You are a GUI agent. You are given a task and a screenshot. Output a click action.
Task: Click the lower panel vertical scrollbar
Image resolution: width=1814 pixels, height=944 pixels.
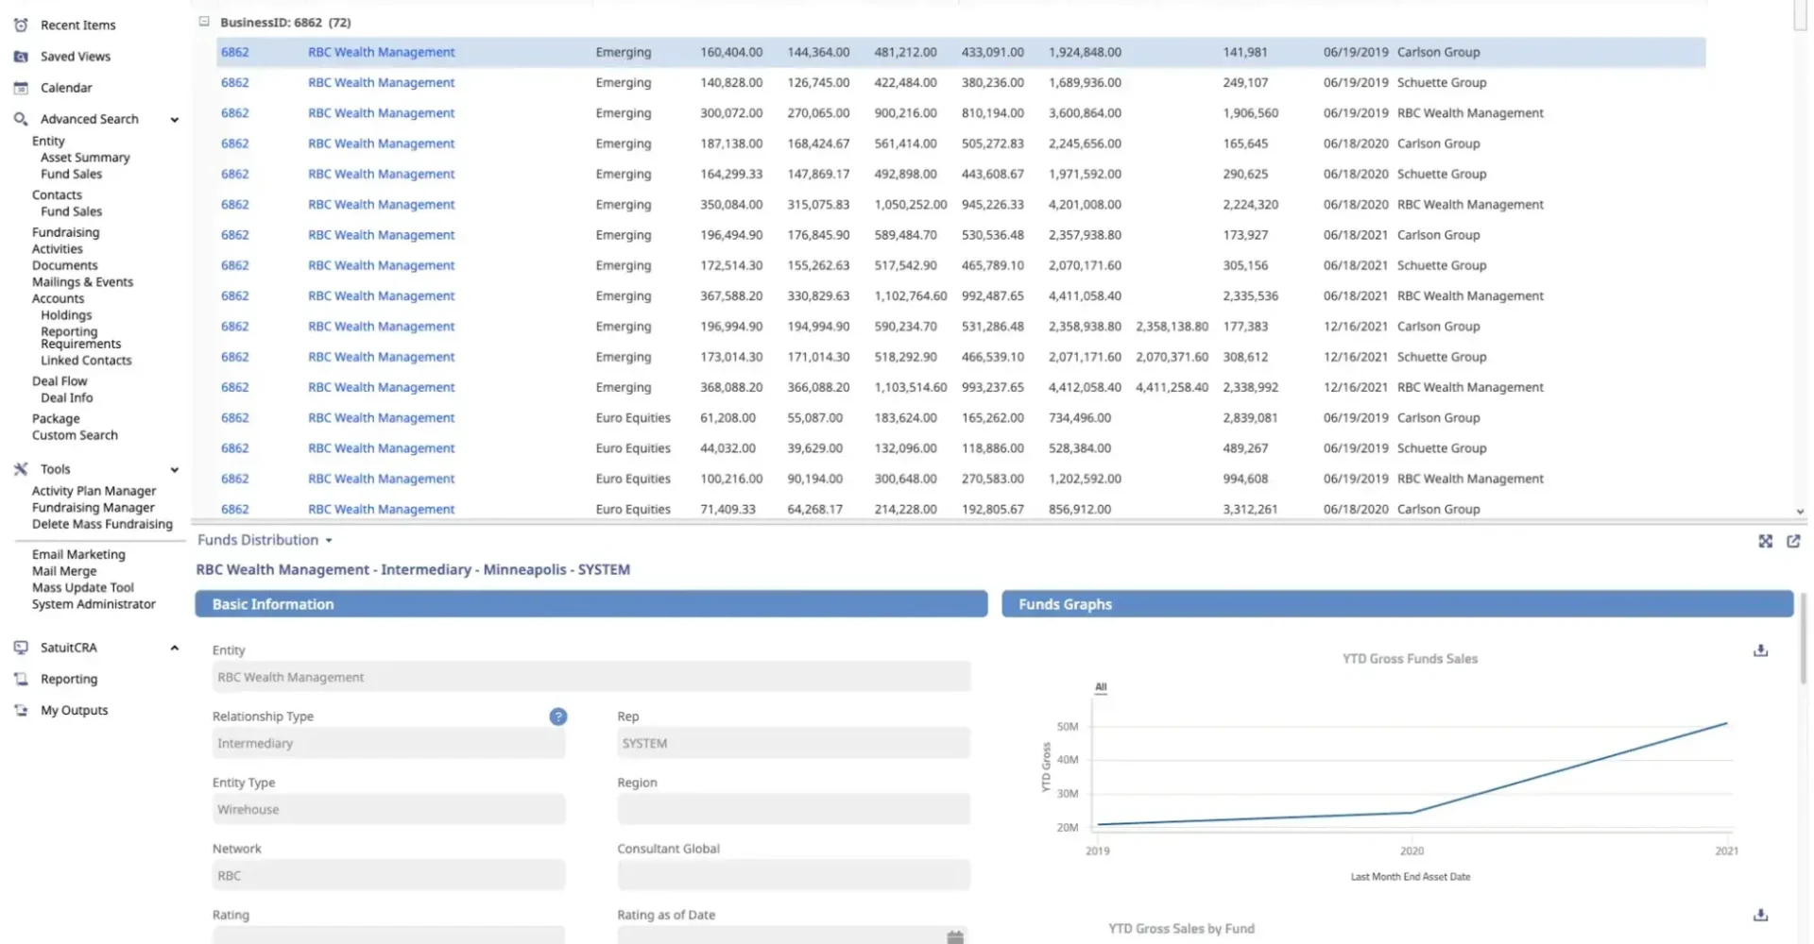click(x=1803, y=637)
